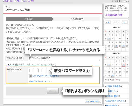132x106 pixels.
Task: Click the external-link icon beside よくあるご質問
Action: 119,96
